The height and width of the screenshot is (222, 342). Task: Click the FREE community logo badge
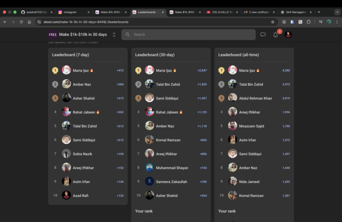click(53, 35)
